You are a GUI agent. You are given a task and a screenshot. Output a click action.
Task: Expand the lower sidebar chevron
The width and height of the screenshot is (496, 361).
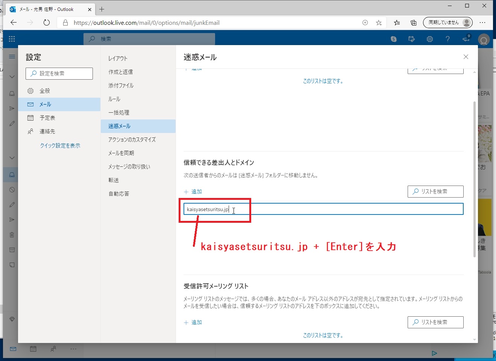pos(11,158)
